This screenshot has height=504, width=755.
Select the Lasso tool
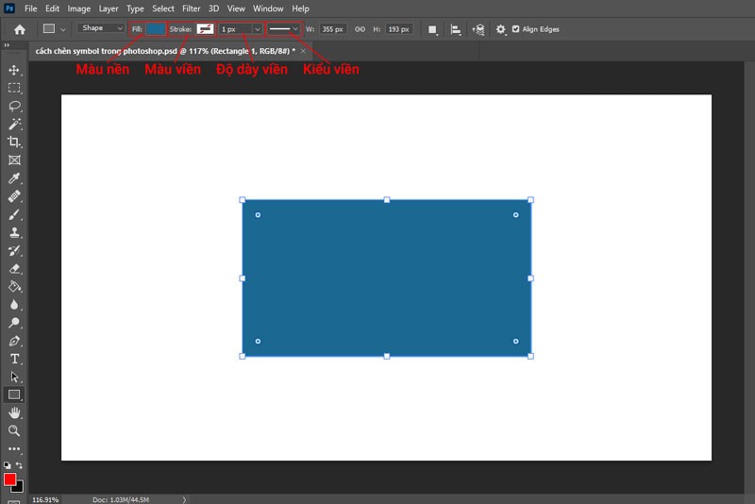[14, 106]
